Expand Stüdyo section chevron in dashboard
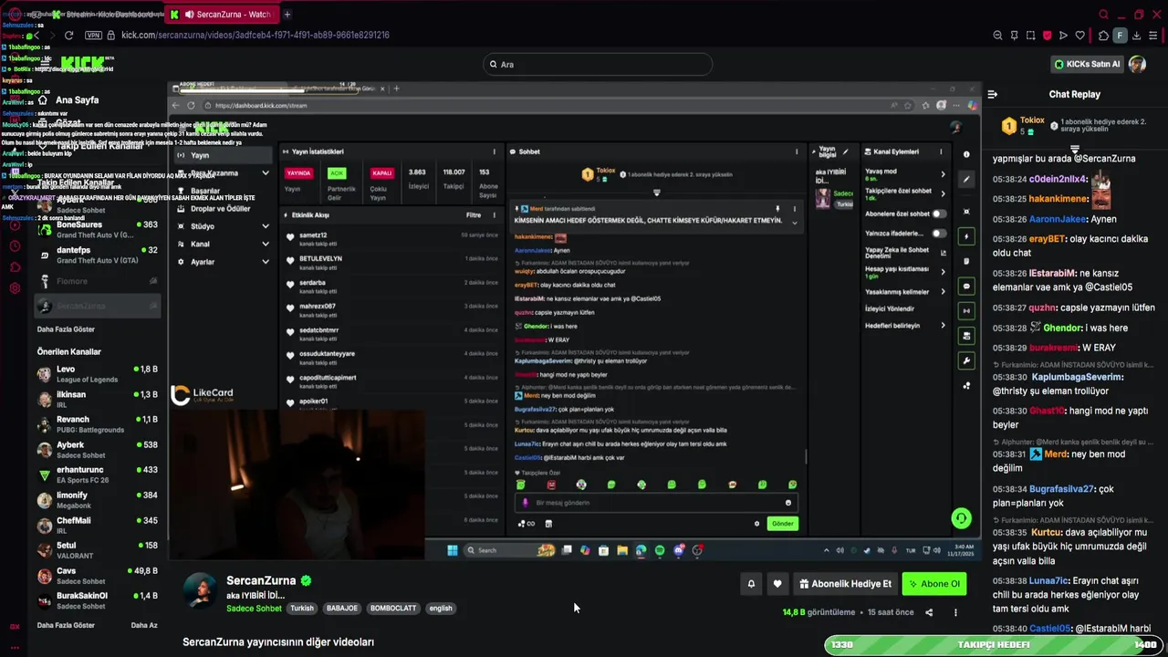Screen dimensions: 1168x657 [x=266, y=226]
